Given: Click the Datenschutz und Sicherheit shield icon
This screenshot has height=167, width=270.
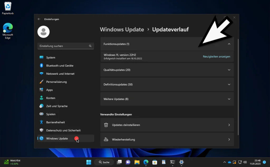Looking at the screenshot, I should click(x=41, y=130).
